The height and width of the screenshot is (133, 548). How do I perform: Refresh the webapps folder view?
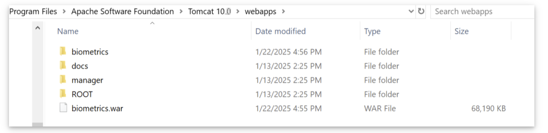pos(421,11)
